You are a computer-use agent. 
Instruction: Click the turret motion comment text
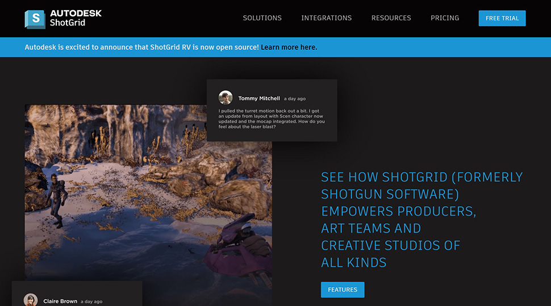click(272, 119)
